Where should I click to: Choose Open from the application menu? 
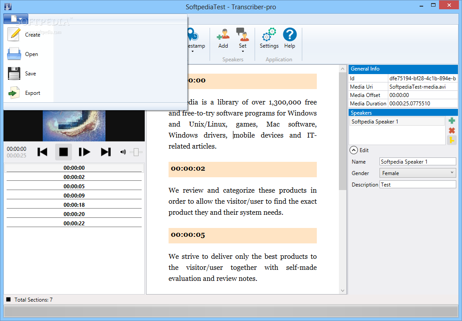tap(29, 54)
